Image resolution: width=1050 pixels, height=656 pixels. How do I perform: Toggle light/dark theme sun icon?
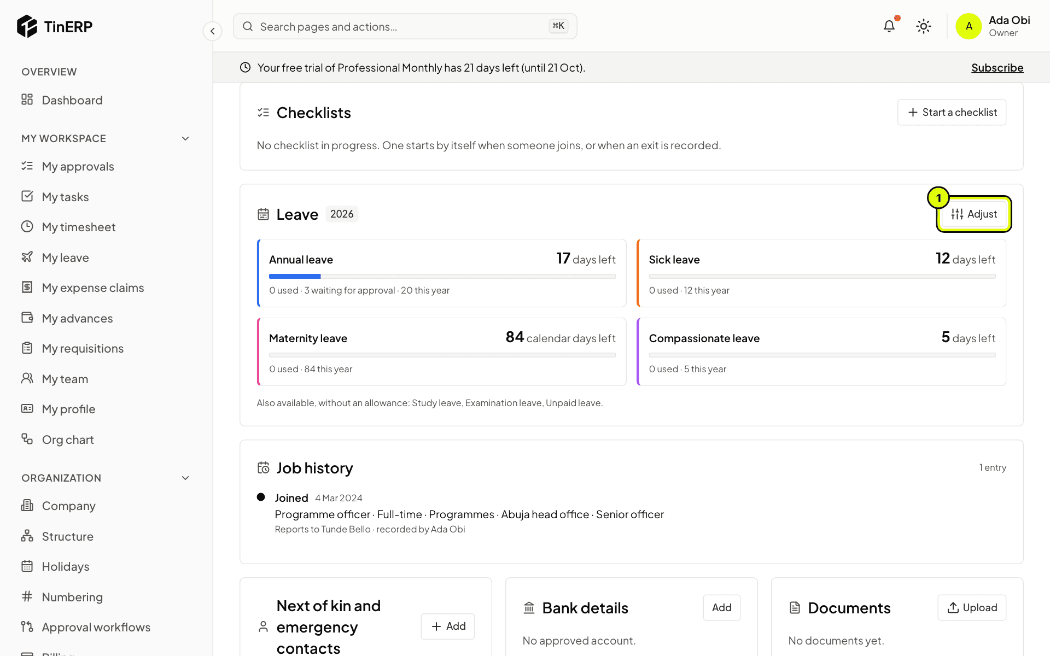click(x=924, y=26)
